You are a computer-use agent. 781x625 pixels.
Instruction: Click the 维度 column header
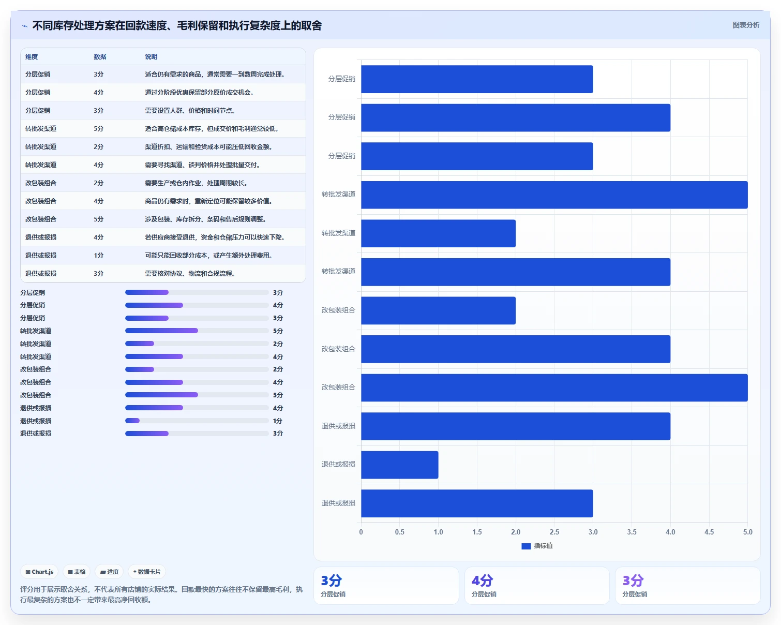pyautogui.click(x=32, y=57)
